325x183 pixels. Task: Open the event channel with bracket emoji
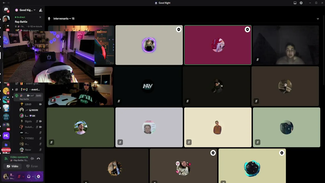coord(28,89)
